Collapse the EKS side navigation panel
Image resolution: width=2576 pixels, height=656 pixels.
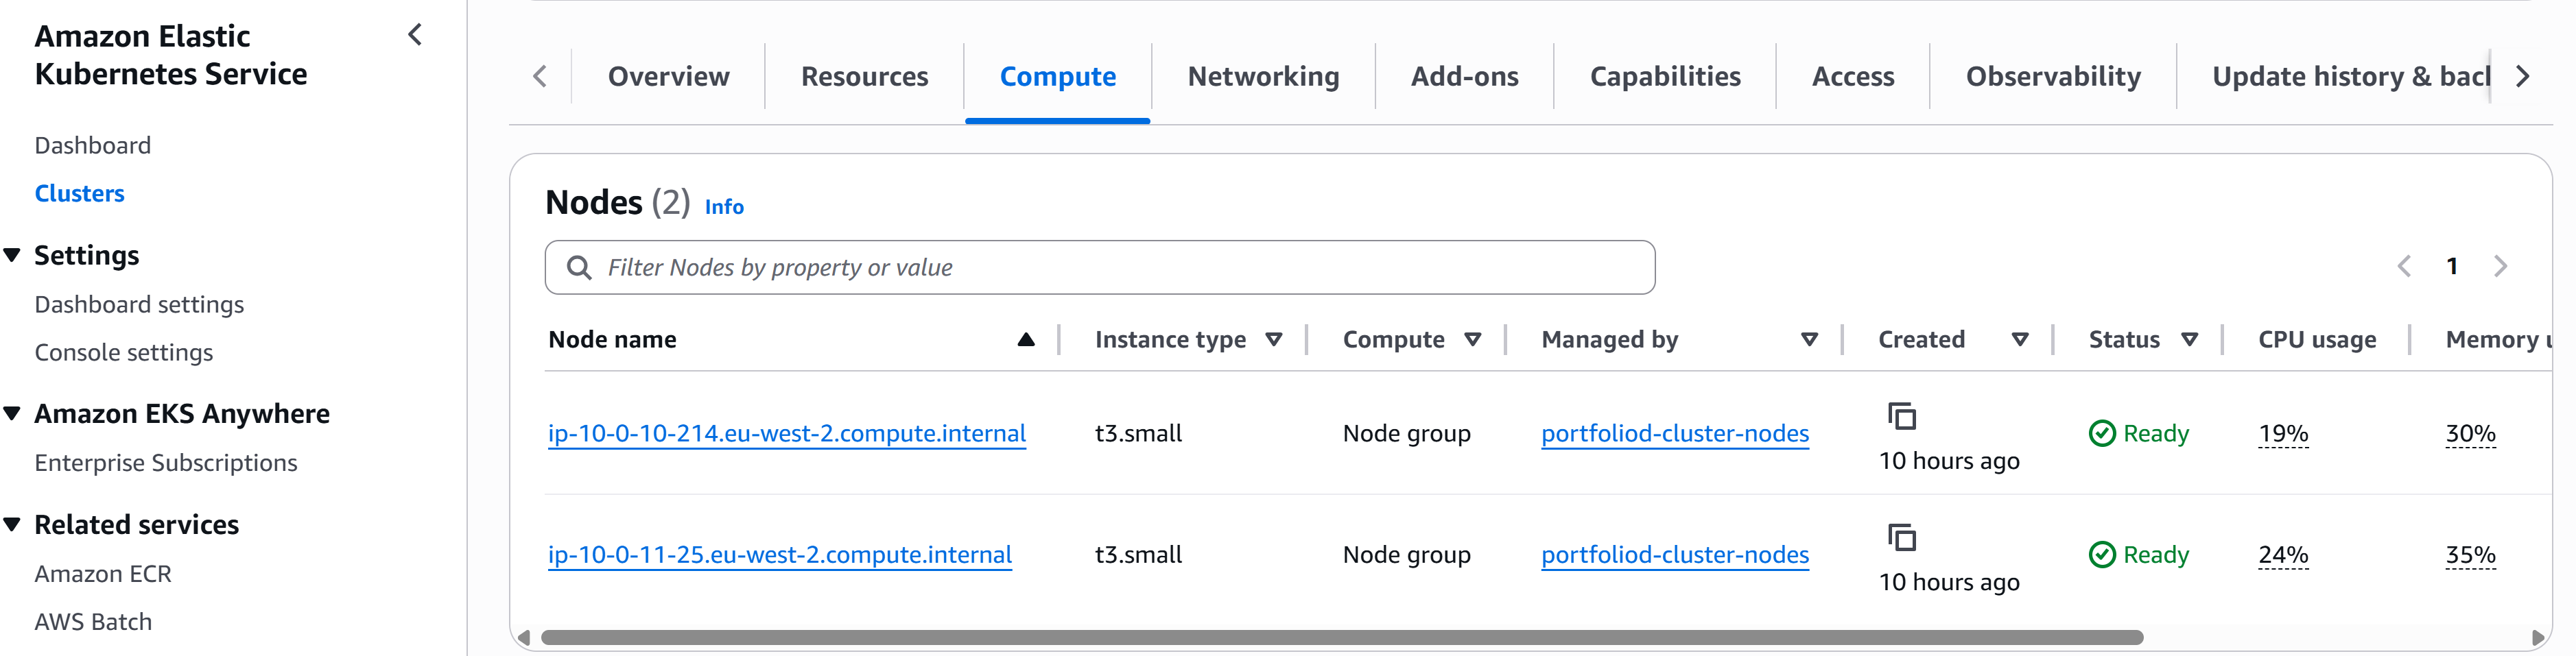click(x=415, y=35)
